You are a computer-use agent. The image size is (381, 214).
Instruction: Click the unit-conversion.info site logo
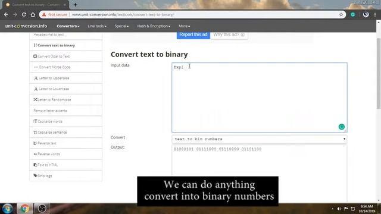[26, 26]
